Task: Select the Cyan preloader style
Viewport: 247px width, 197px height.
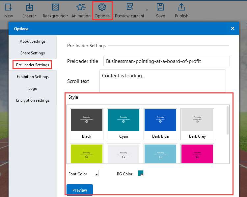Action: pyautogui.click(x=123, y=124)
